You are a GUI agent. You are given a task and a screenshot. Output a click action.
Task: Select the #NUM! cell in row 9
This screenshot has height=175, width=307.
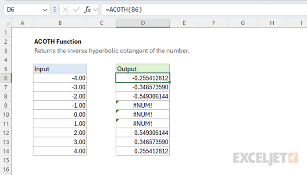143,105
